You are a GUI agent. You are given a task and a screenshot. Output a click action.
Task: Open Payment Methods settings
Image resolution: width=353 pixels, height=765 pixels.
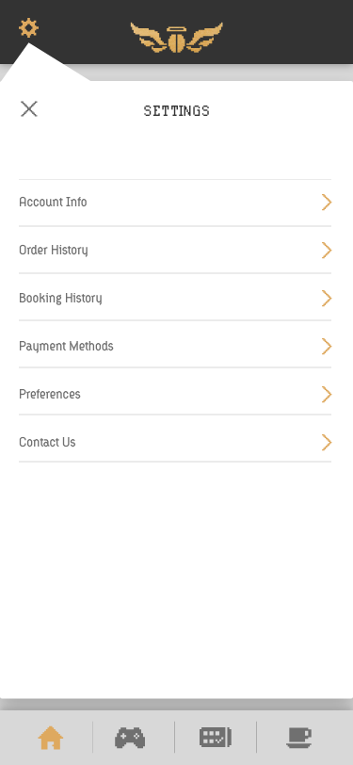pyautogui.click(x=175, y=346)
